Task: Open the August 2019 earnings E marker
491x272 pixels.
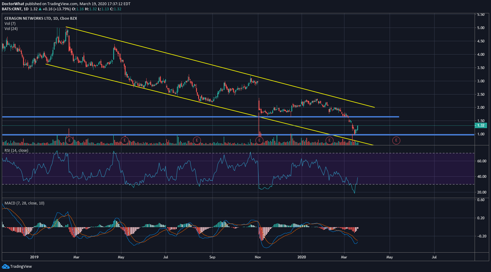Action: coord(197,140)
